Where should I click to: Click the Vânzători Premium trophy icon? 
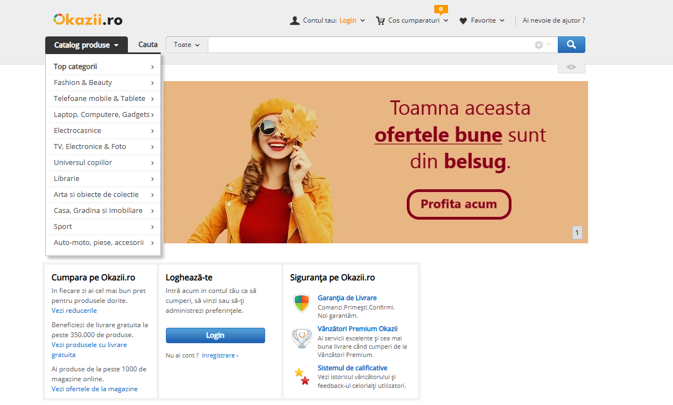[x=301, y=338]
